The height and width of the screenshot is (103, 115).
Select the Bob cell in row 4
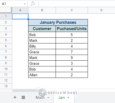pyautogui.click(x=42, y=35)
